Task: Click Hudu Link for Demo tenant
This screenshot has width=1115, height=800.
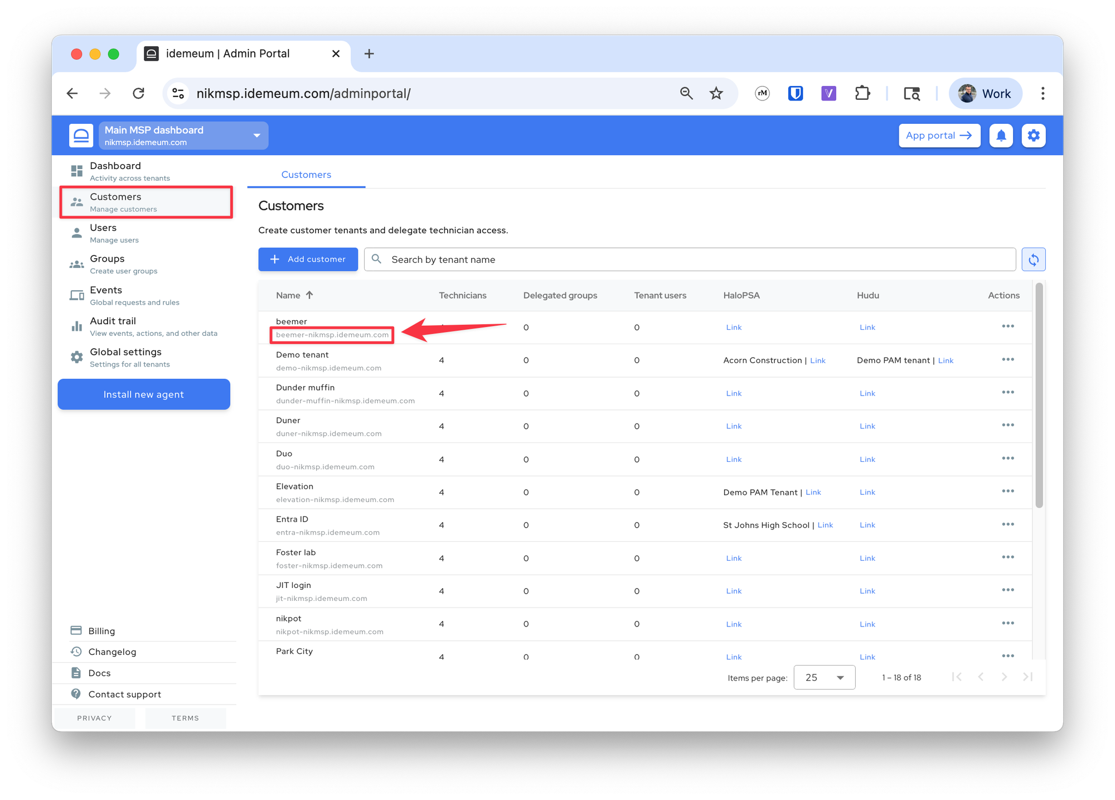Action: click(946, 360)
